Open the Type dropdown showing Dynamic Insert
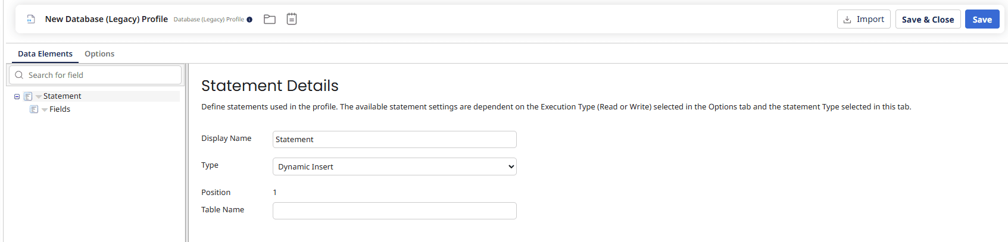This screenshot has width=1008, height=242. point(394,166)
